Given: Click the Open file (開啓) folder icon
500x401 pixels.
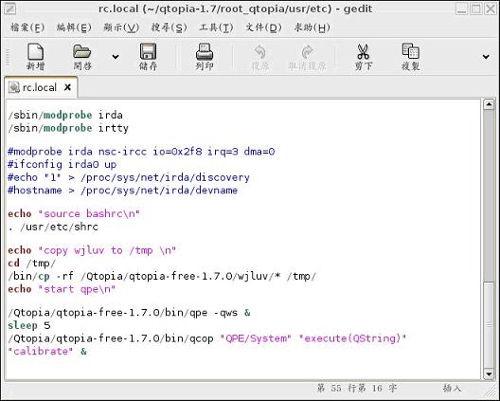Looking at the screenshot, I should [82, 52].
